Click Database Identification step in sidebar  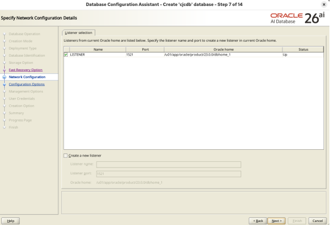pyautogui.click(x=27, y=56)
